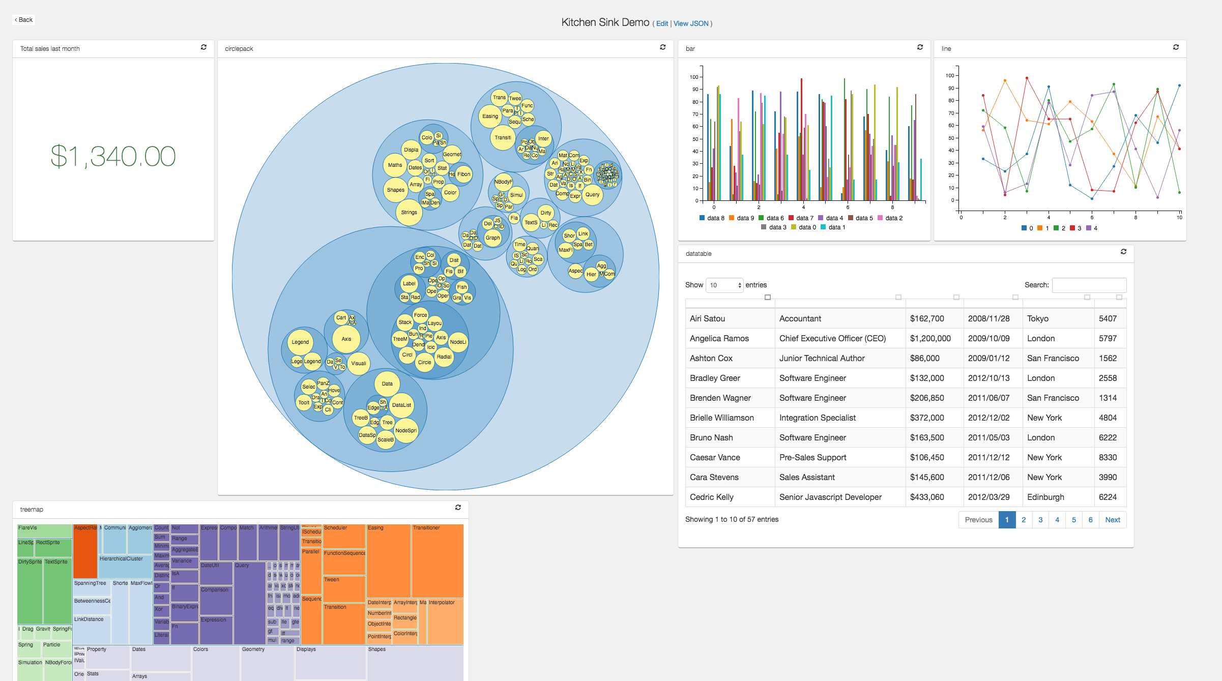Open the Edit link

[x=662, y=23]
